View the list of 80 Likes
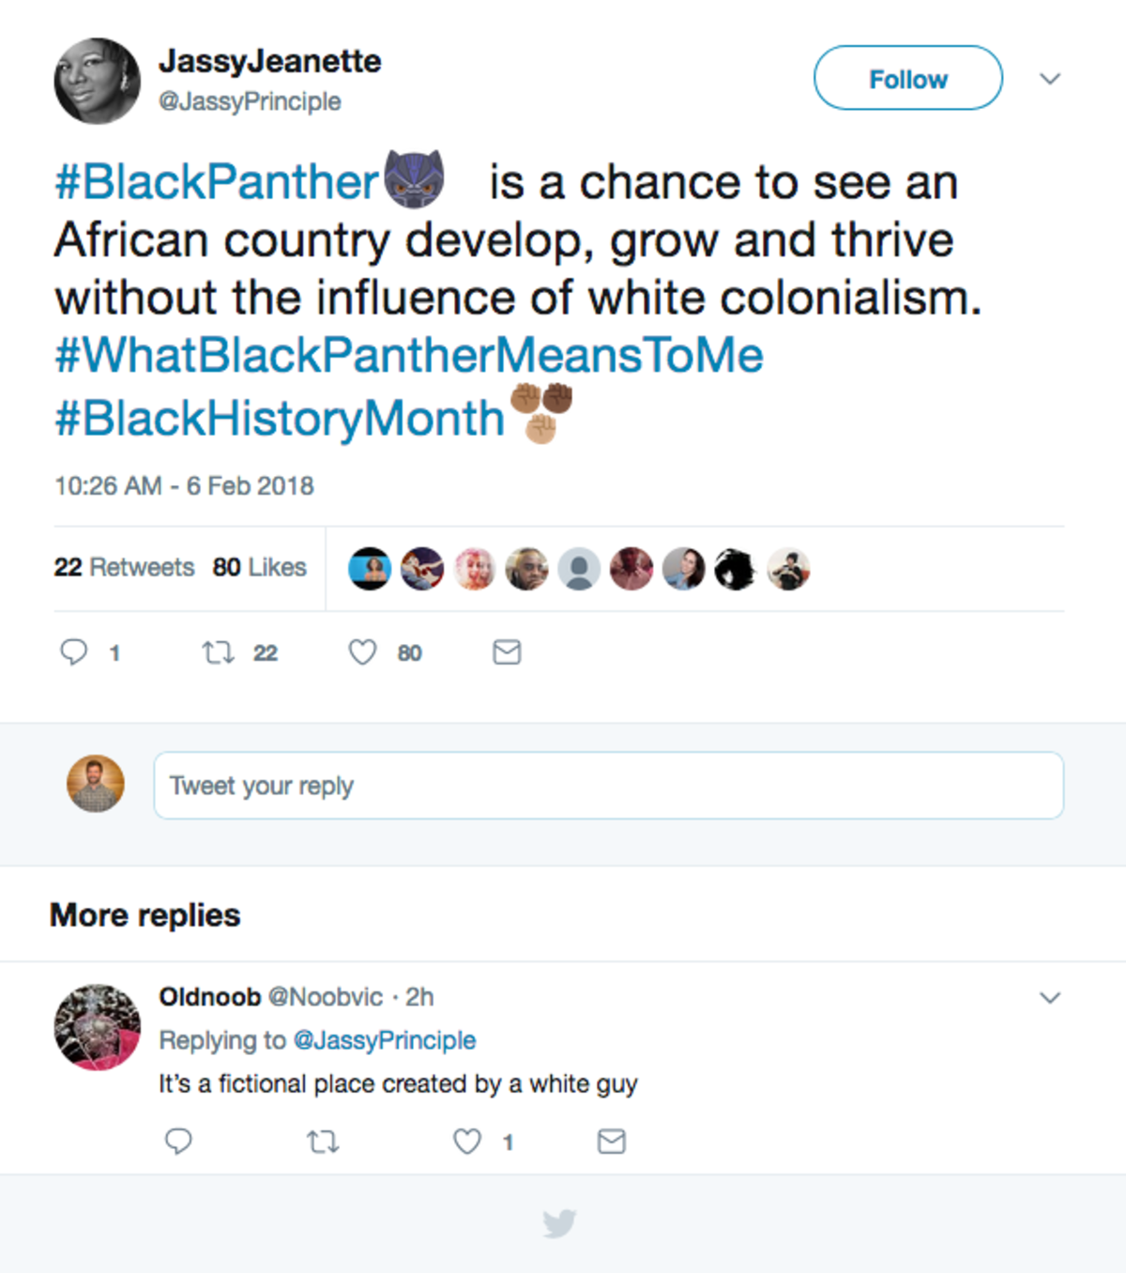 259,567
